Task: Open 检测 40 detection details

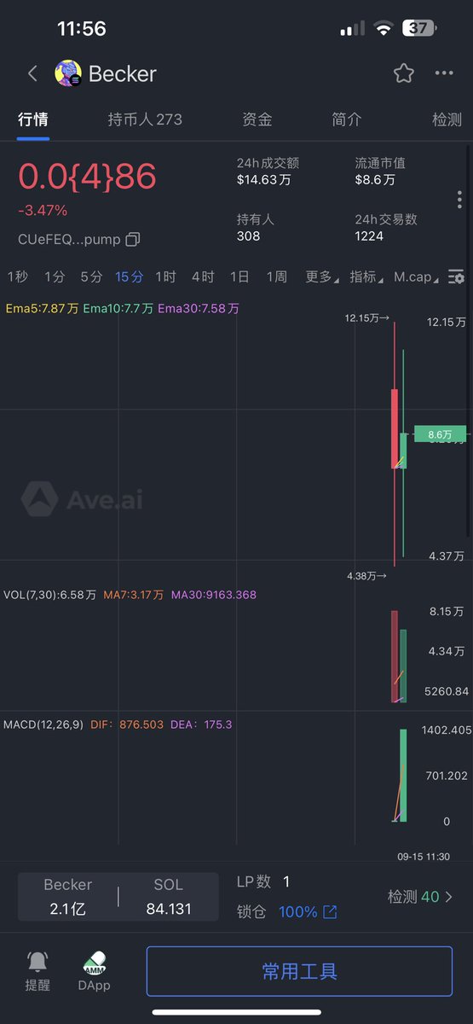Action: click(420, 897)
